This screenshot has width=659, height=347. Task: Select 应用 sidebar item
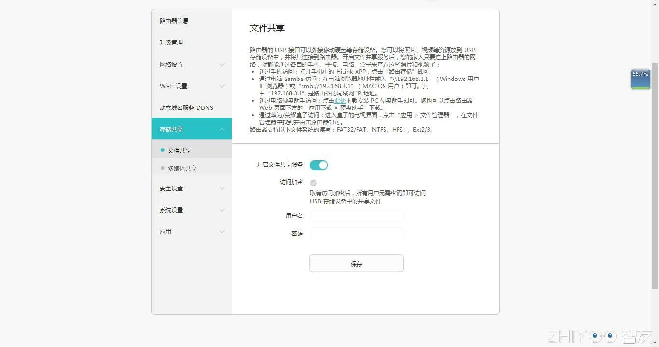[192, 232]
